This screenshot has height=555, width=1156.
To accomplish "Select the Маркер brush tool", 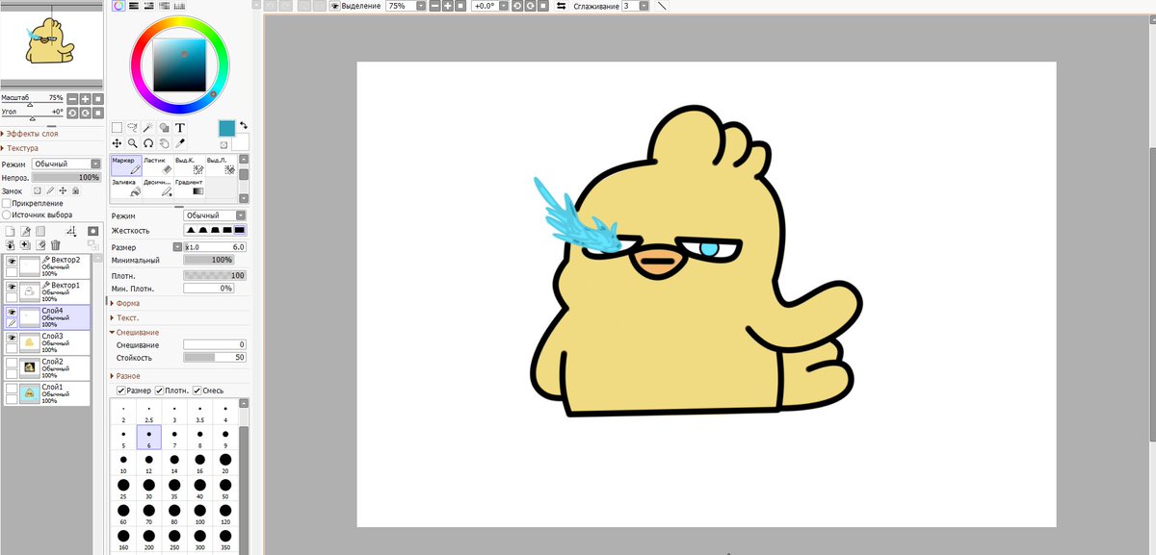I will 126,165.
